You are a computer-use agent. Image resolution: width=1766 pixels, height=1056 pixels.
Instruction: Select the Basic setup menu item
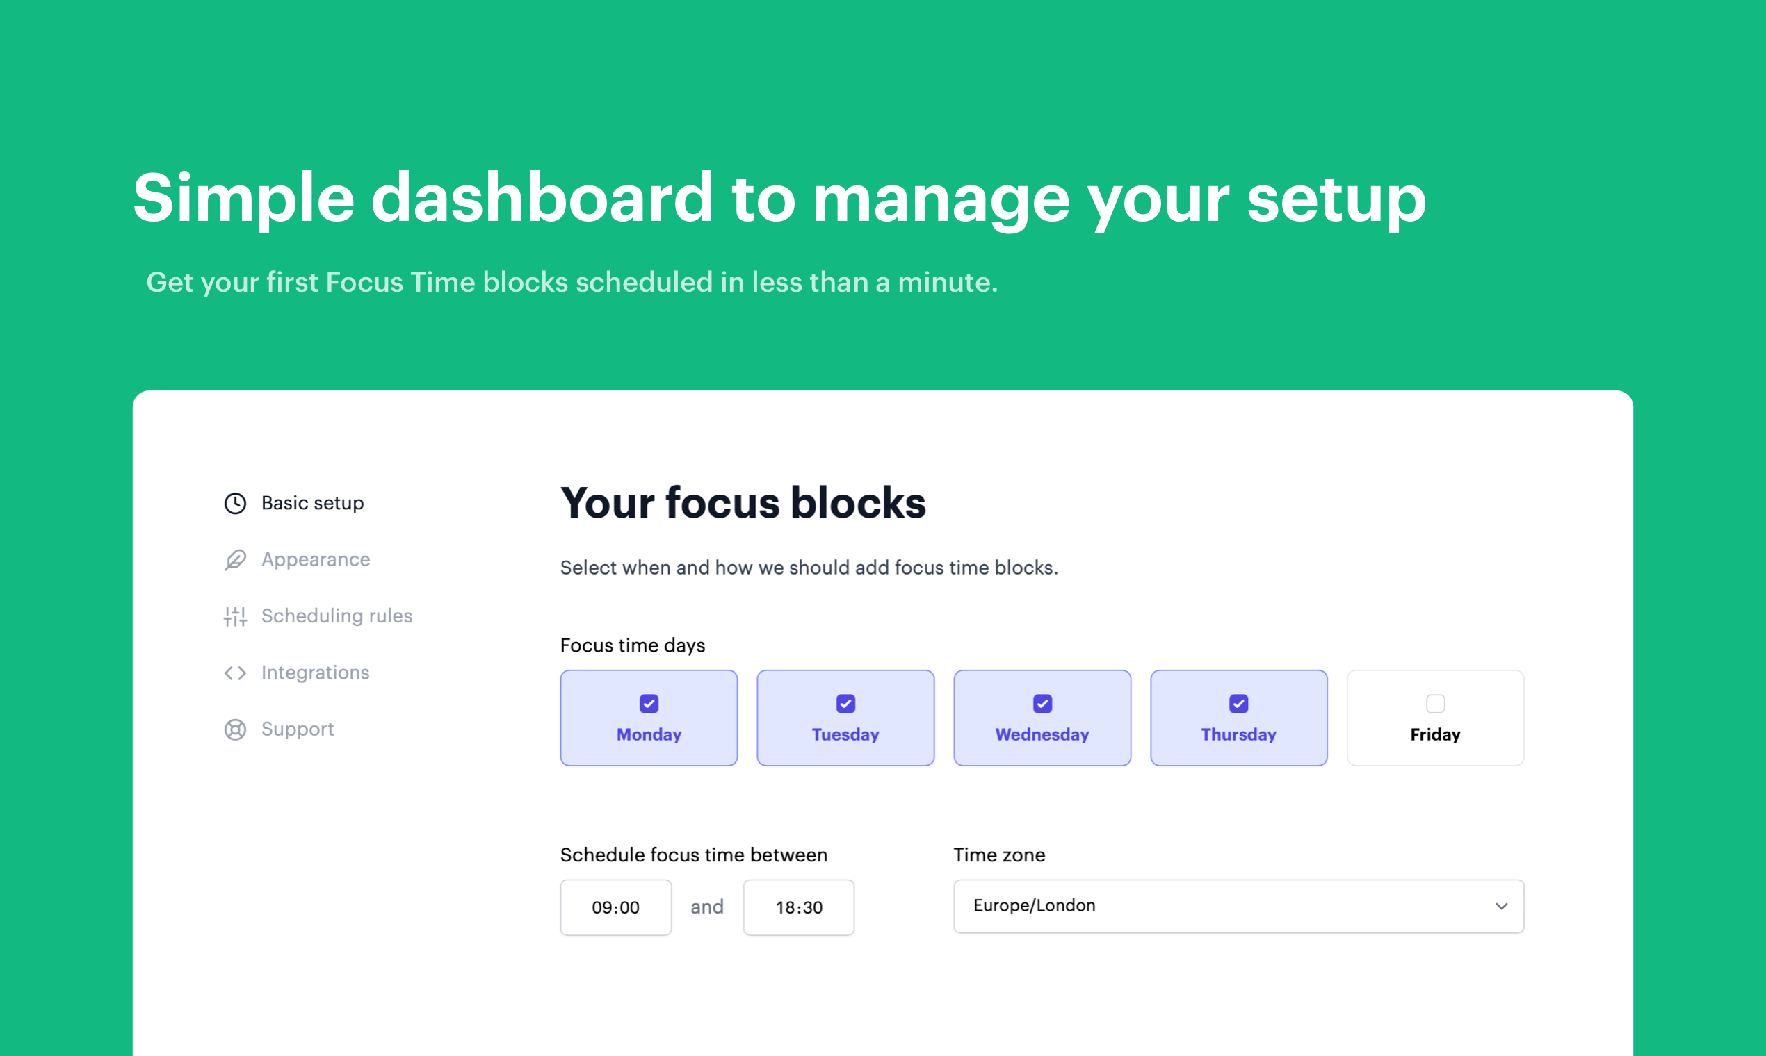click(312, 503)
